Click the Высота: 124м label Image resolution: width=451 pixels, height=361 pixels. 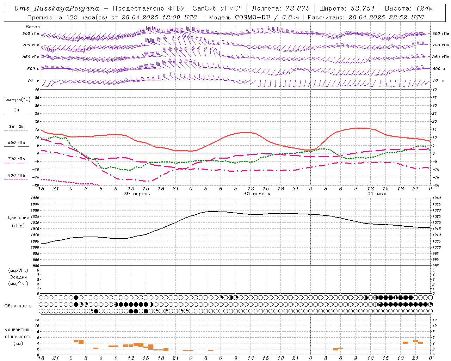pos(409,8)
